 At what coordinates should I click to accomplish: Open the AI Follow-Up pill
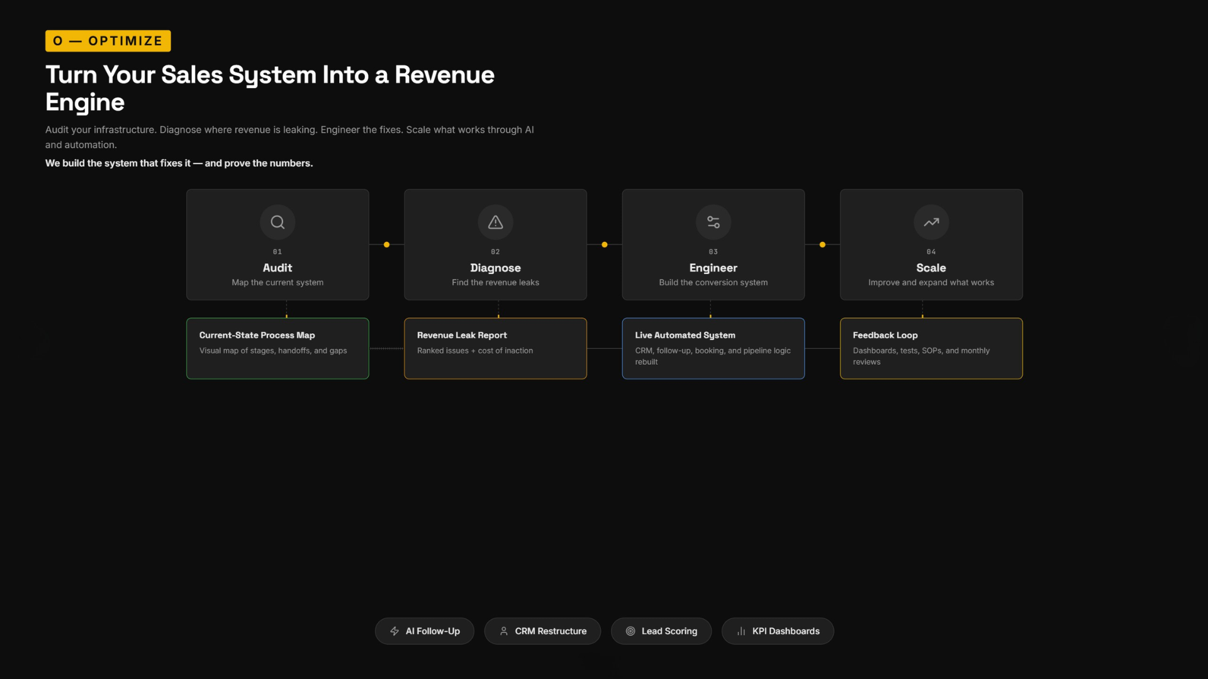[425, 631]
